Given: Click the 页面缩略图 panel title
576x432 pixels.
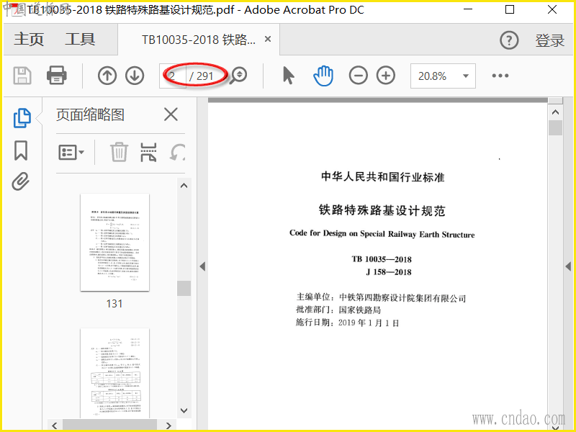Looking at the screenshot, I should point(91,114).
